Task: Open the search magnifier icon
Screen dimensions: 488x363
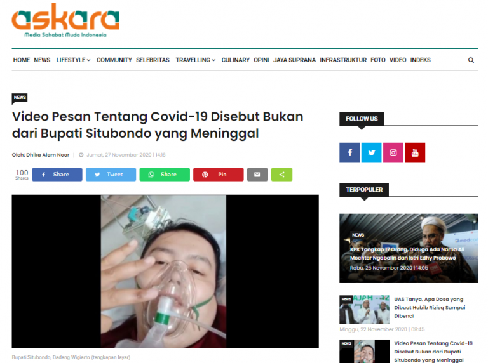Action: pyautogui.click(x=471, y=60)
